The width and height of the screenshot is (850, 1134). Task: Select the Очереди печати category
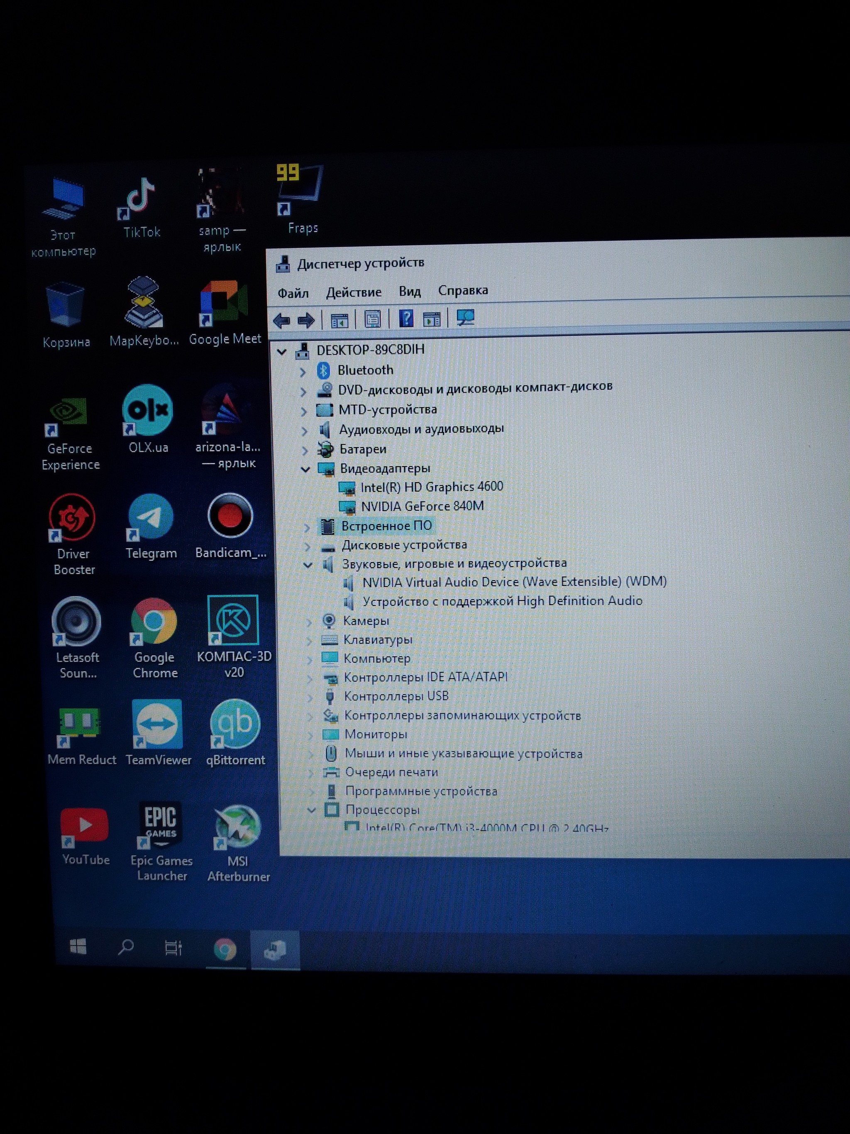pyautogui.click(x=391, y=772)
